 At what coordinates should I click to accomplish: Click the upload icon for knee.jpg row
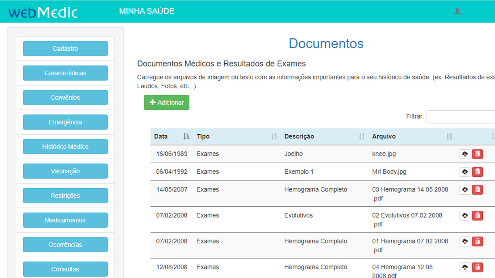[x=465, y=154]
